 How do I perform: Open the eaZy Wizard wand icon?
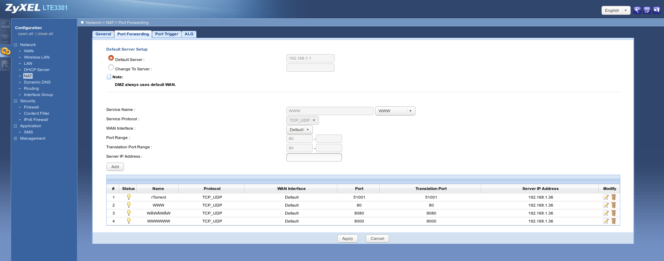(637, 10)
